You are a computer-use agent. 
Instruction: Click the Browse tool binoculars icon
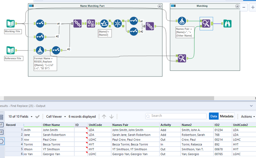coord(227,24)
